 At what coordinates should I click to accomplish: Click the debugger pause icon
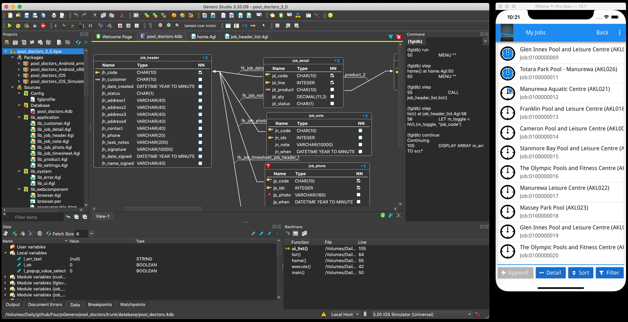90,26
